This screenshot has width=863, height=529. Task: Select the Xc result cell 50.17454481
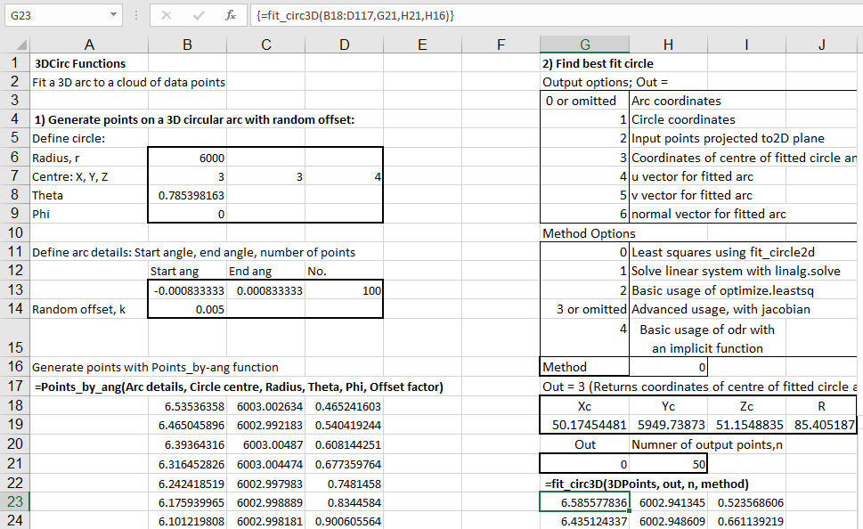pyautogui.click(x=584, y=425)
